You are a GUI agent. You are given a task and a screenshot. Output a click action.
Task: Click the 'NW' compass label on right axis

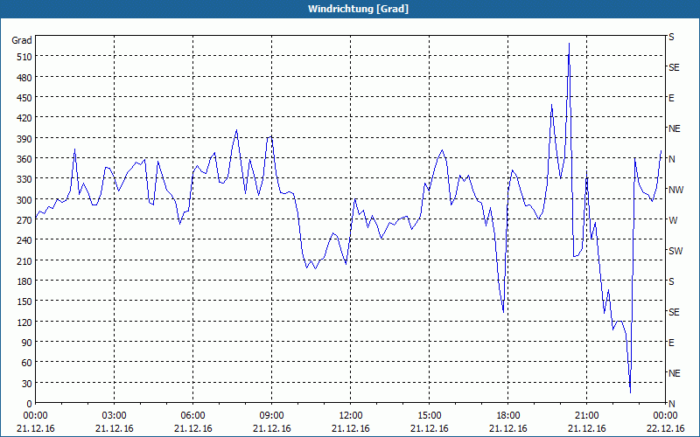pos(675,190)
